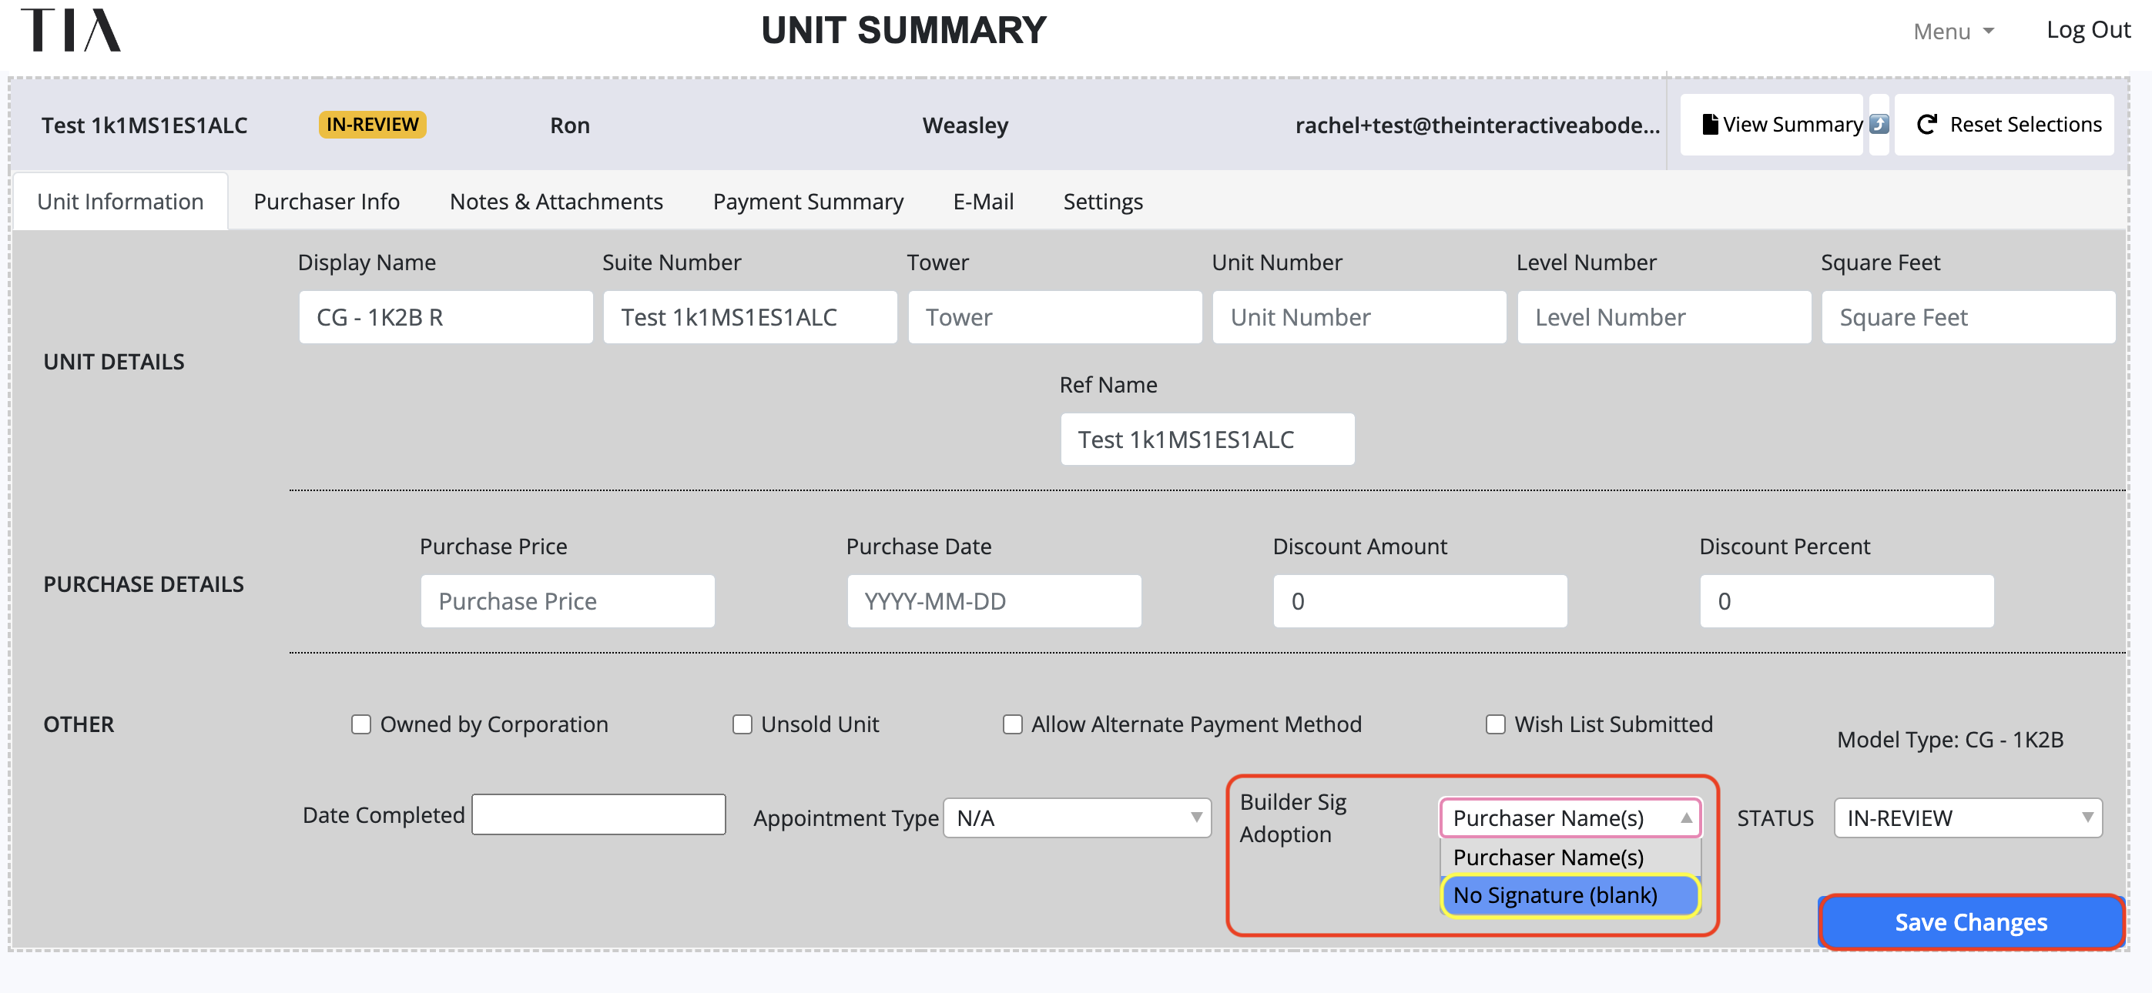Click the TIA logo
The image size is (2152, 993).
coord(71,30)
